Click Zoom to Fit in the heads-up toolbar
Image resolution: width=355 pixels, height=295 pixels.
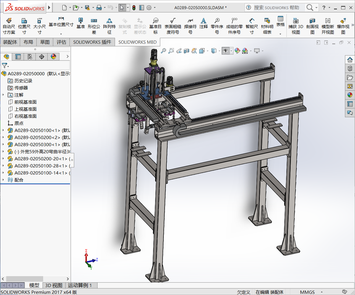point(164,50)
